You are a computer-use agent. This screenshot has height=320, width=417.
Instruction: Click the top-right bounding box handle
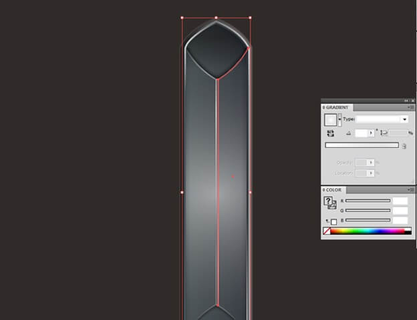tap(250, 18)
